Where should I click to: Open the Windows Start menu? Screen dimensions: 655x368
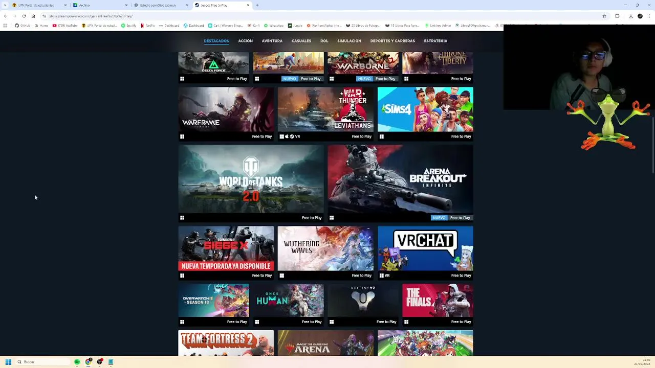8,362
